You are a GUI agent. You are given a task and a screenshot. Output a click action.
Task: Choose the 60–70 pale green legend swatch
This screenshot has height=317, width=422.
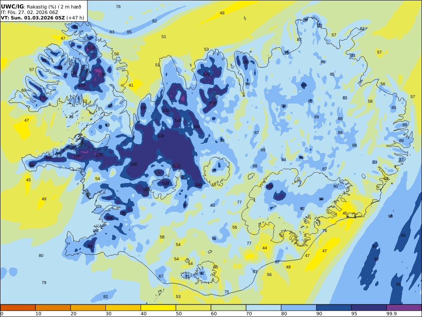228,308
